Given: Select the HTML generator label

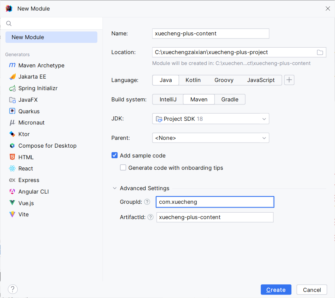Looking at the screenshot, I should coord(26,157).
